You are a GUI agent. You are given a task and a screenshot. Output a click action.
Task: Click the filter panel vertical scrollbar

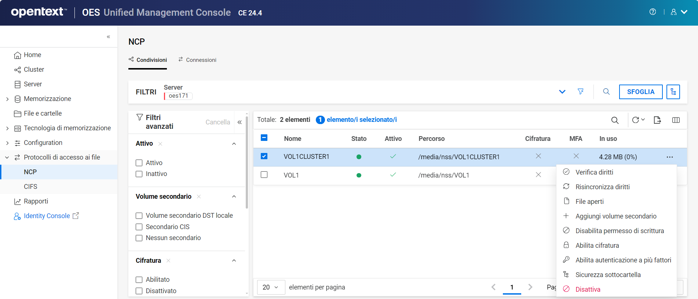(247, 165)
